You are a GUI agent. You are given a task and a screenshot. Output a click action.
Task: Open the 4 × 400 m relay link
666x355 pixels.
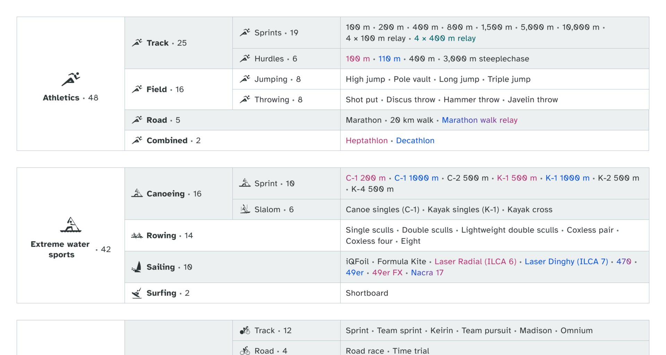tap(445, 38)
